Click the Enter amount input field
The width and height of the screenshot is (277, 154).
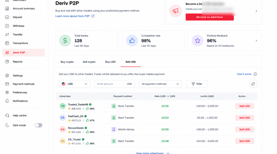coord(114,84)
